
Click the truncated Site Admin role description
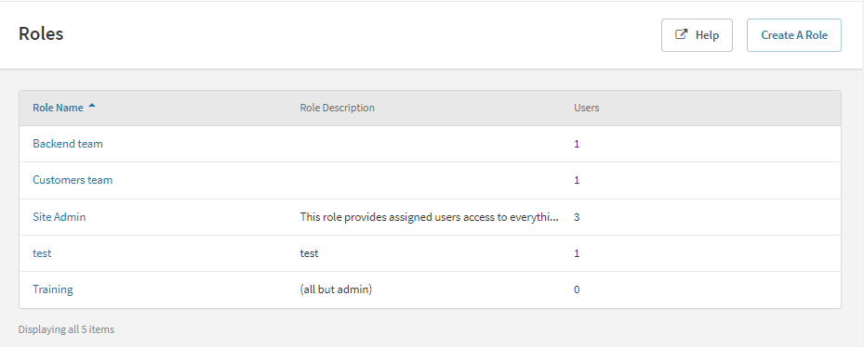[430, 217]
